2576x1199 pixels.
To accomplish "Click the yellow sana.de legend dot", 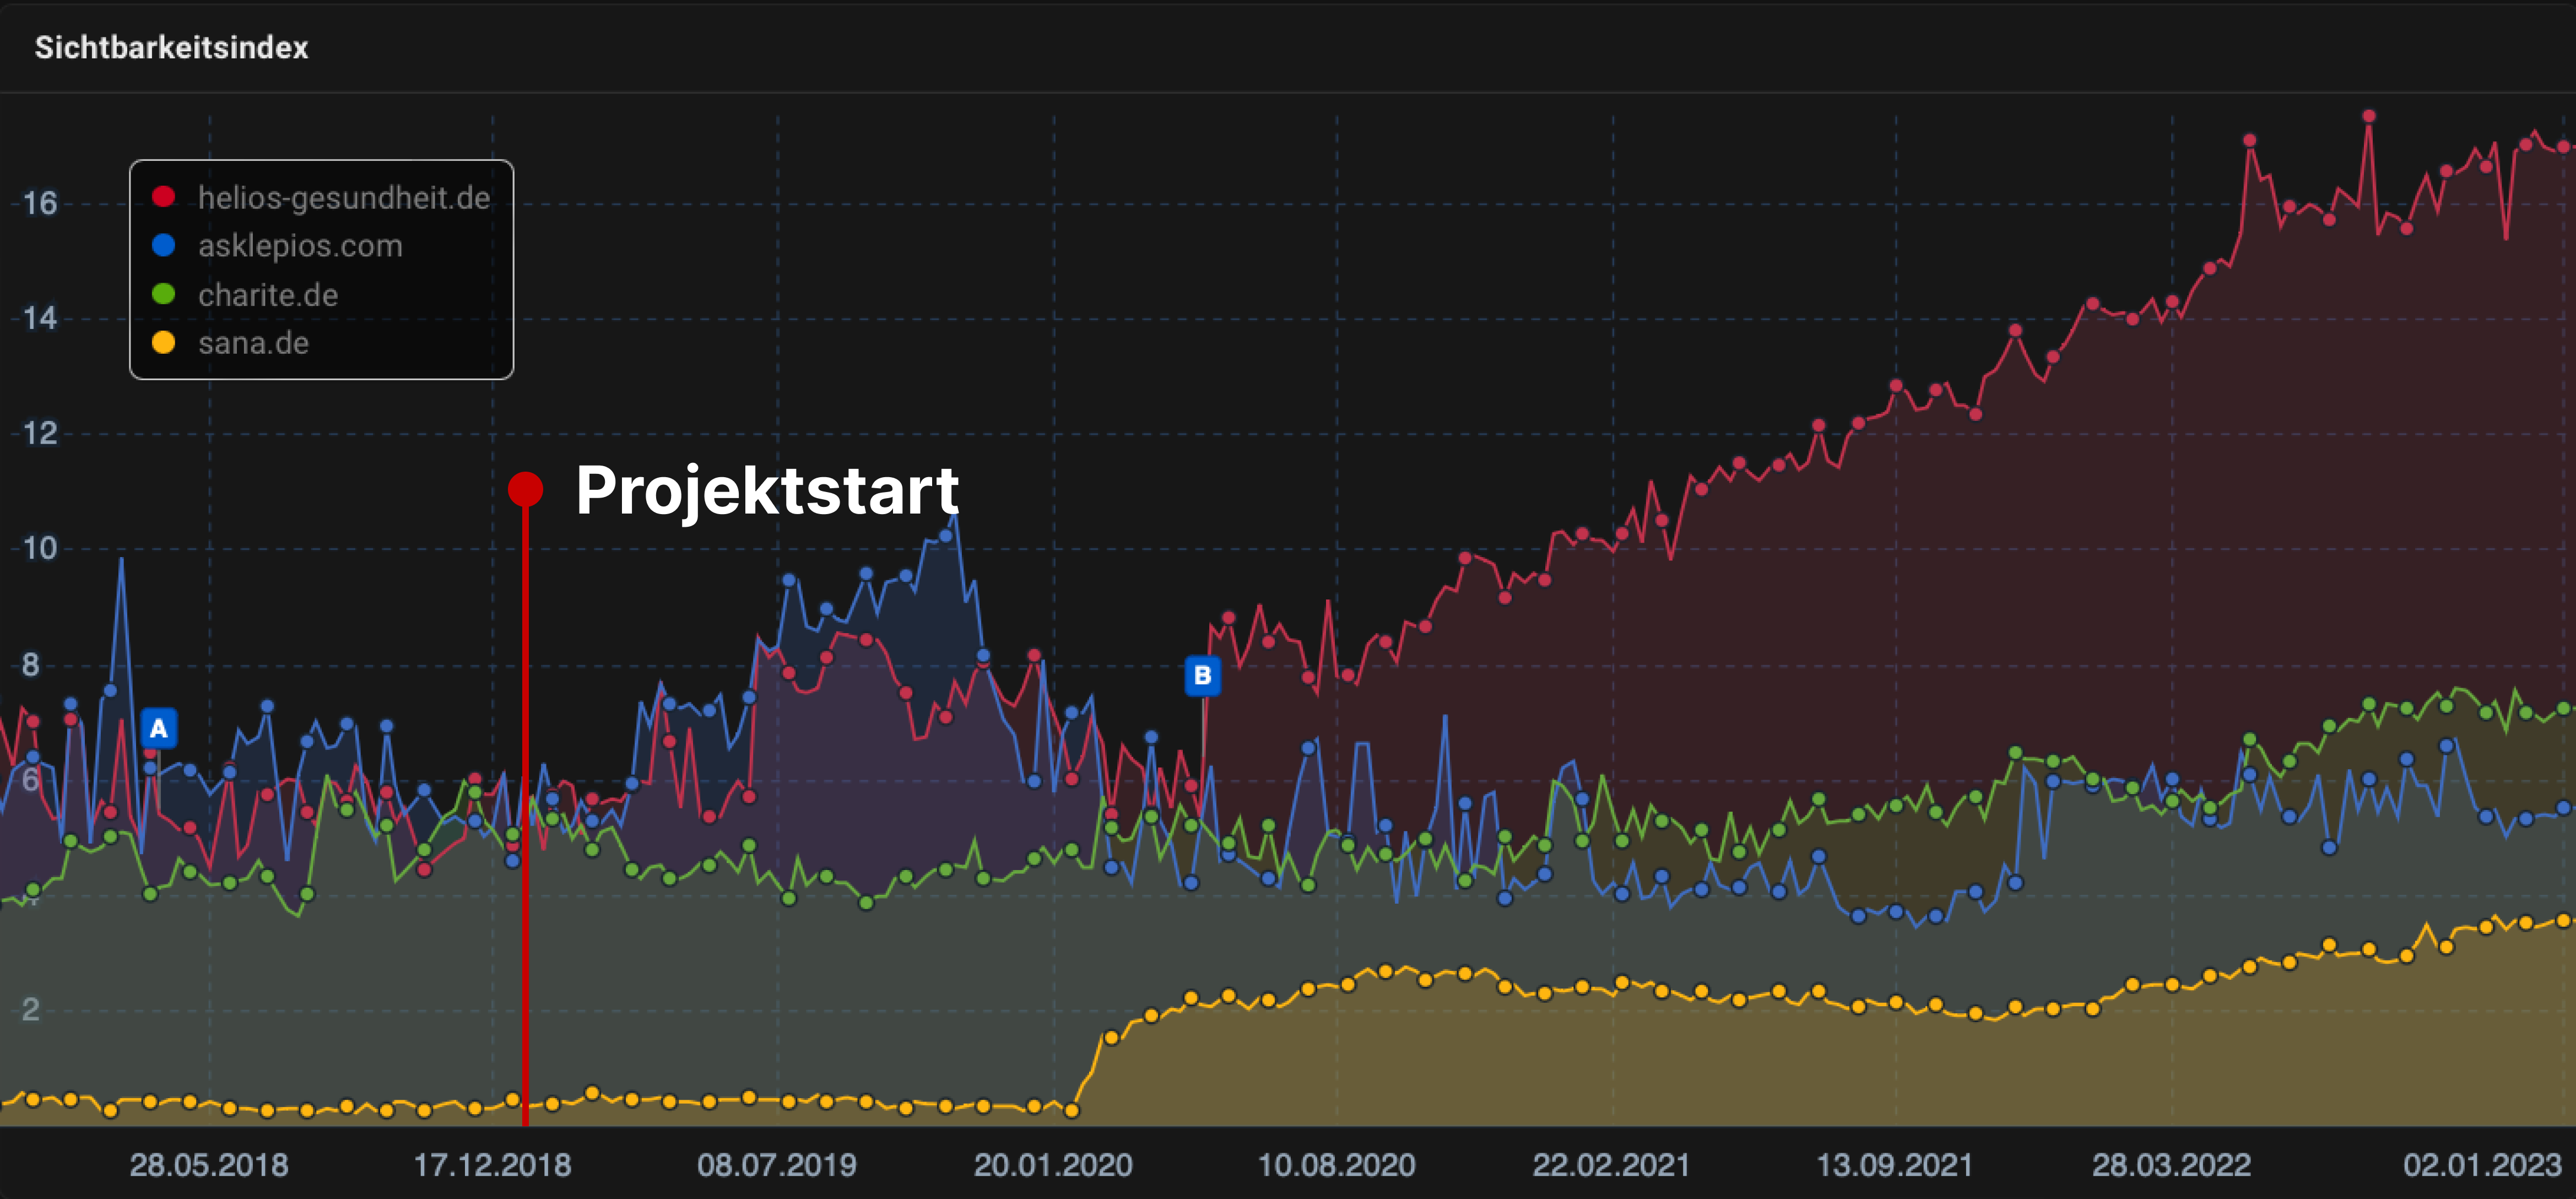I will point(163,343).
